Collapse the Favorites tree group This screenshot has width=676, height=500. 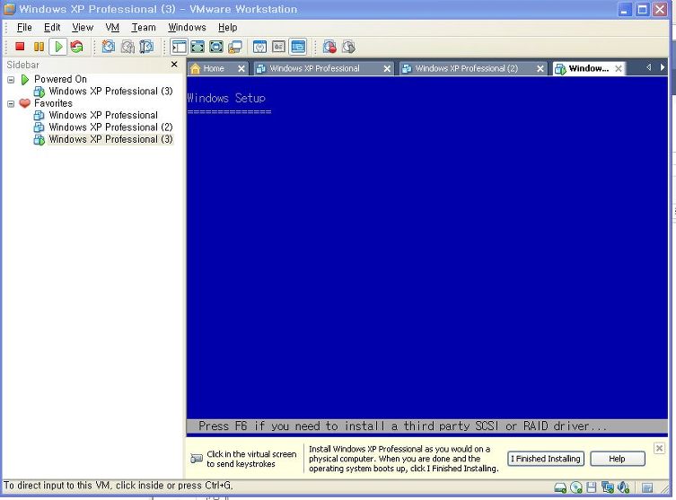click(x=11, y=104)
